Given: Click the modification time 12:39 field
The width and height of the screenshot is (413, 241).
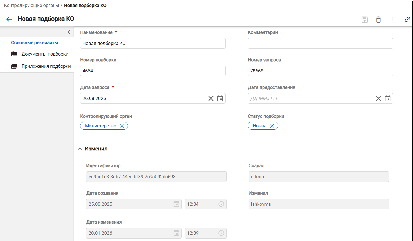Looking at the screenshot, I should coord(206,233).
